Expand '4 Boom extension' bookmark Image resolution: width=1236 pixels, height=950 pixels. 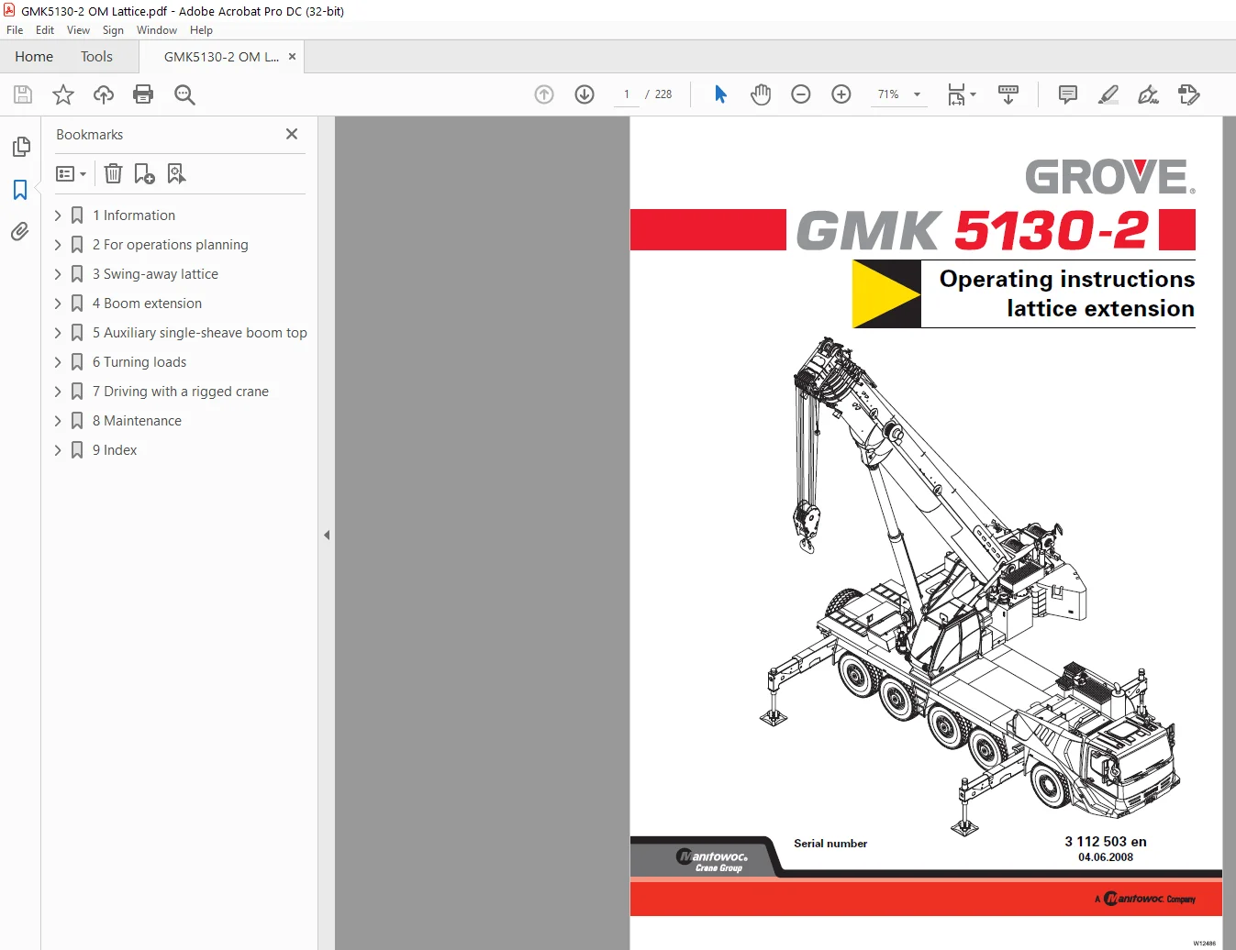(x=58, y=304)
